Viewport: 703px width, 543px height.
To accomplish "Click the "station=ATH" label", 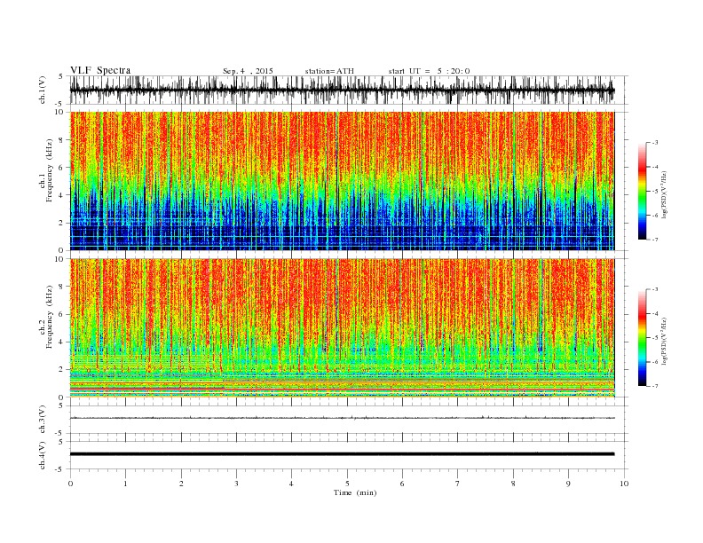I will (x=329, y=71).
